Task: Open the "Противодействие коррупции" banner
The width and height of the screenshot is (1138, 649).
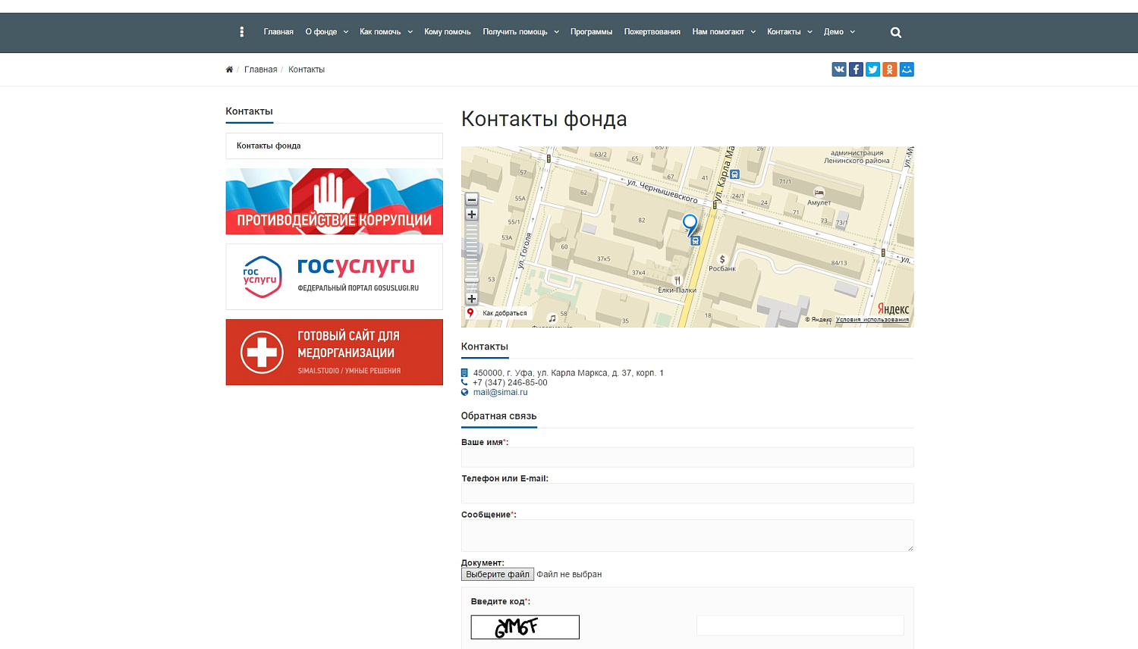Action: 334,202
